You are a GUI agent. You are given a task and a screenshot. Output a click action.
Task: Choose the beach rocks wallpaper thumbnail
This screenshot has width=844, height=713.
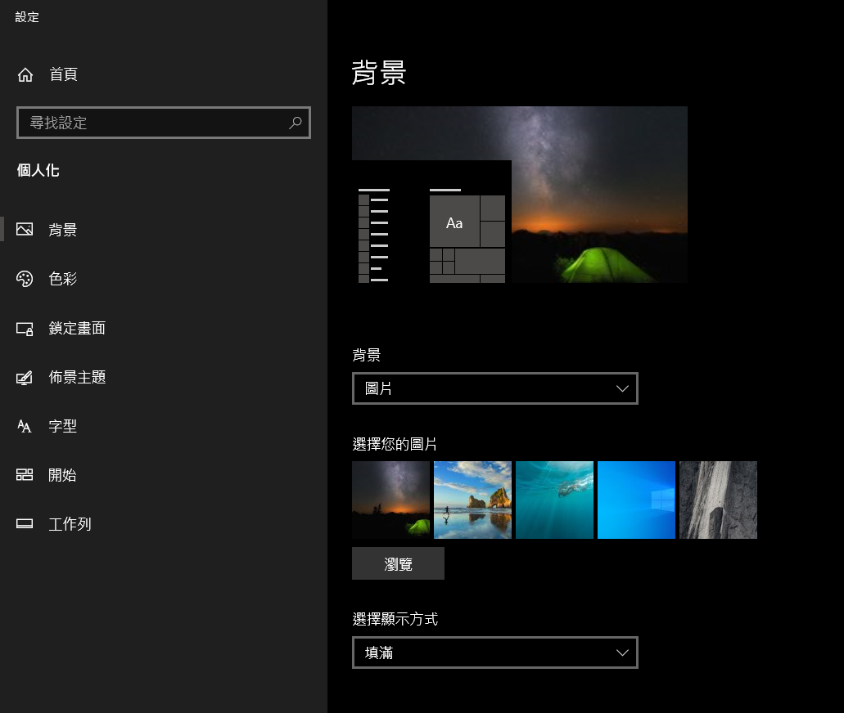[x=472, y=500]
